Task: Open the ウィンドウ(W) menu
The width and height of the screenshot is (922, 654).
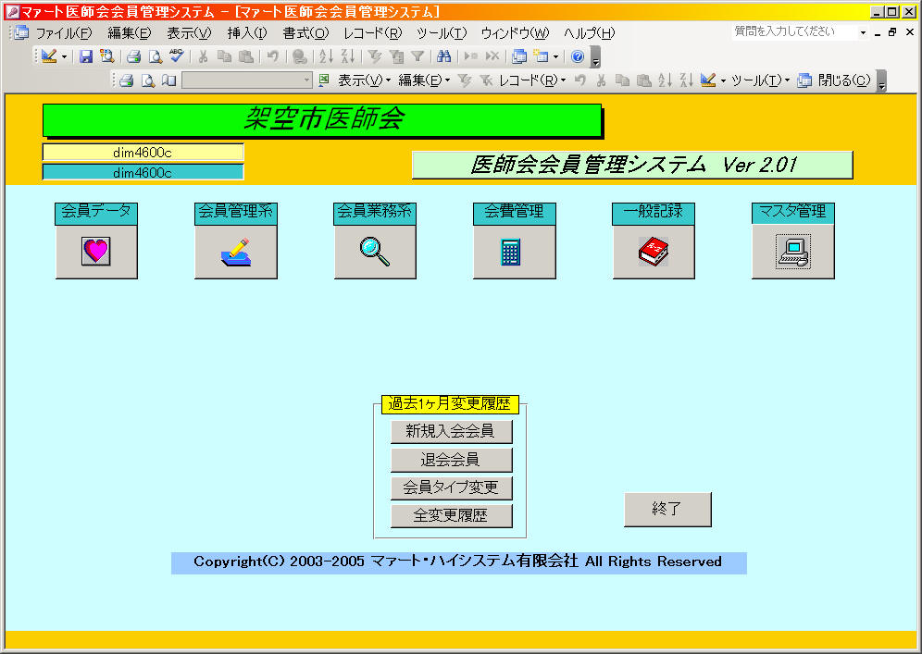Action: 515,33
